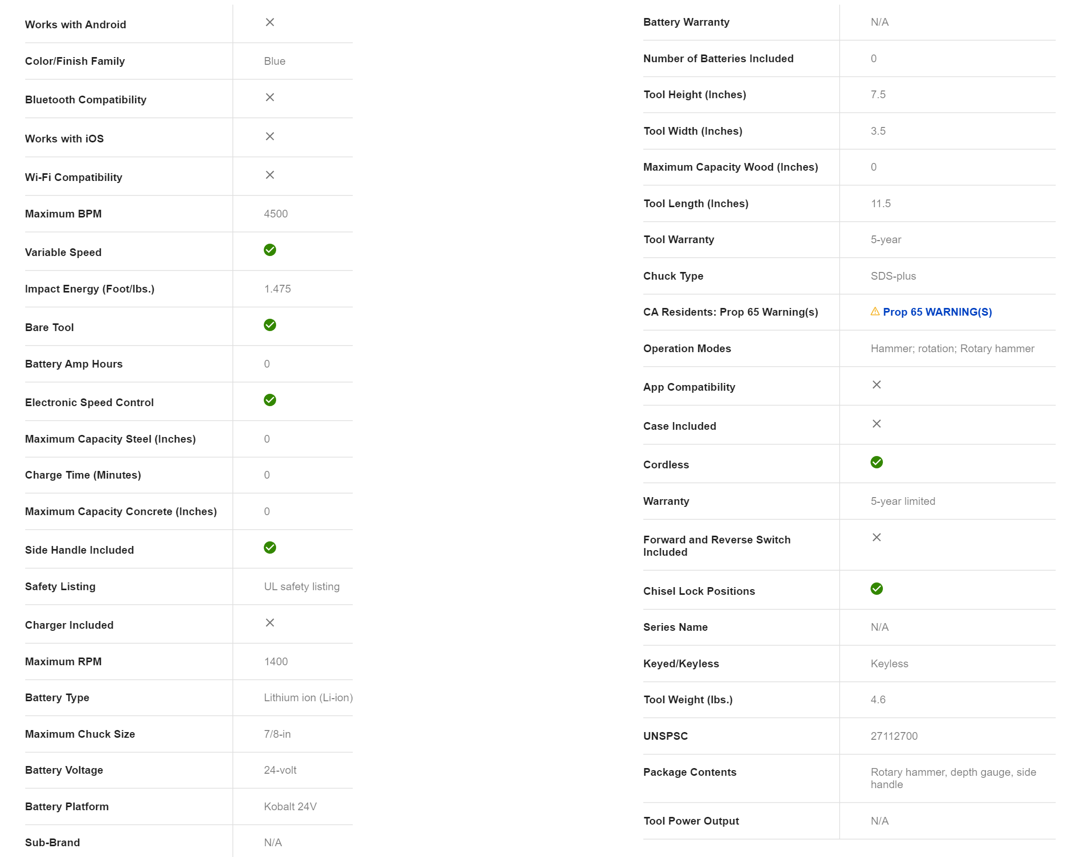Click the X icon for Works with Android
1085x857 pixels.
point(269,22)
